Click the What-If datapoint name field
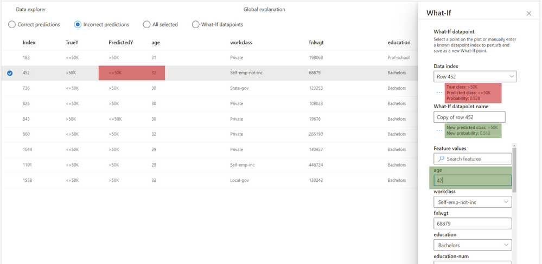542x264 pixels. point(469,117)
